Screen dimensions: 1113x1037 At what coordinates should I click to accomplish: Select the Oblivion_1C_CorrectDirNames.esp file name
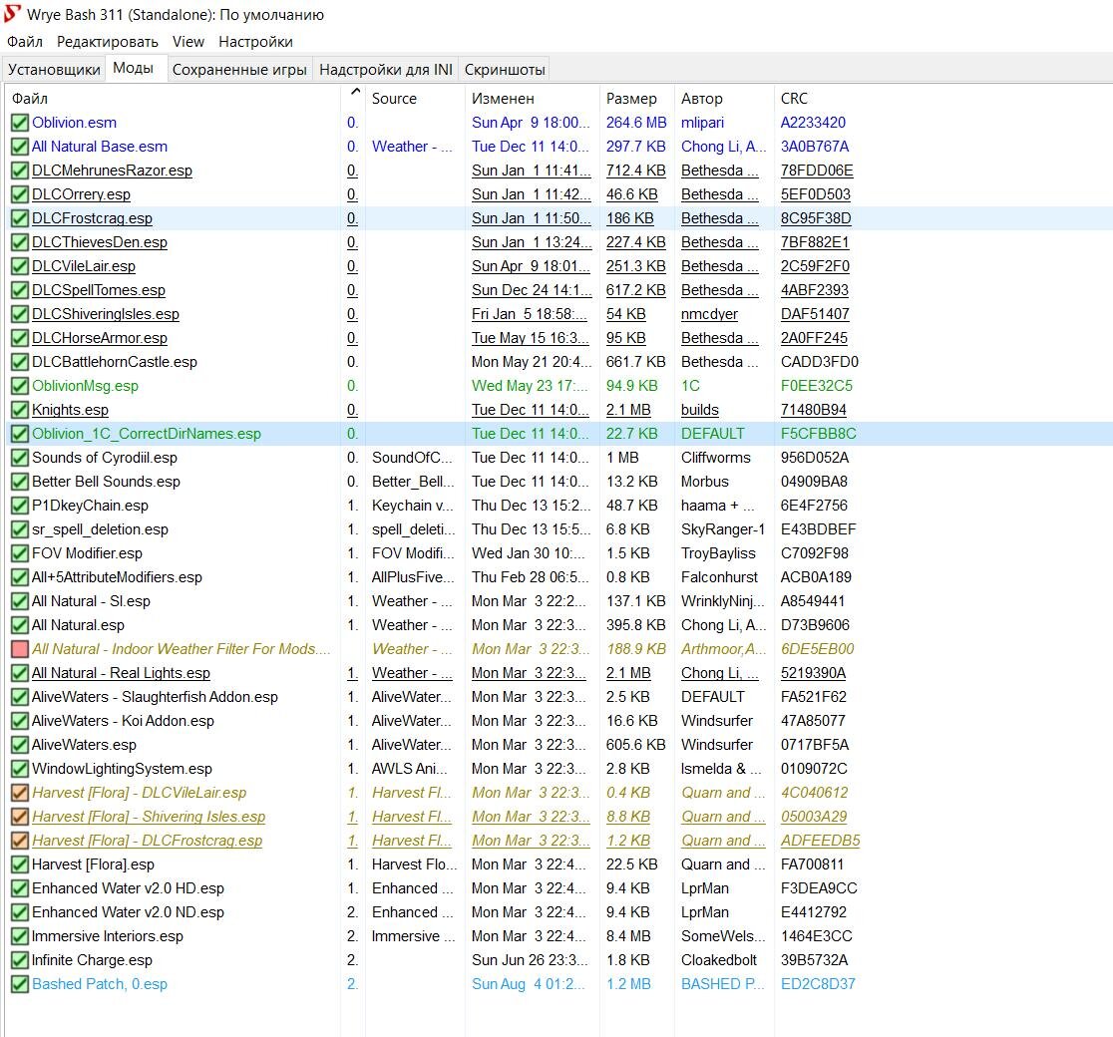[147, 434]
